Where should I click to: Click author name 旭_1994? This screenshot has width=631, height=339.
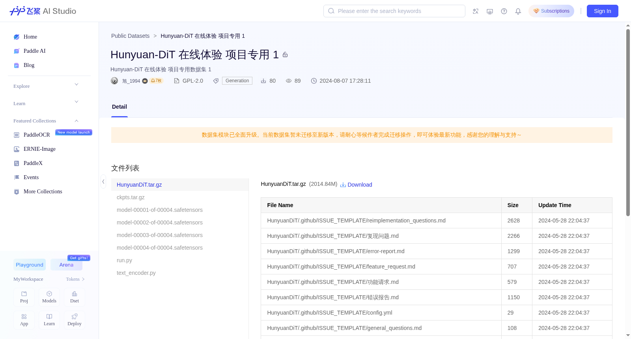coord(131,81)
